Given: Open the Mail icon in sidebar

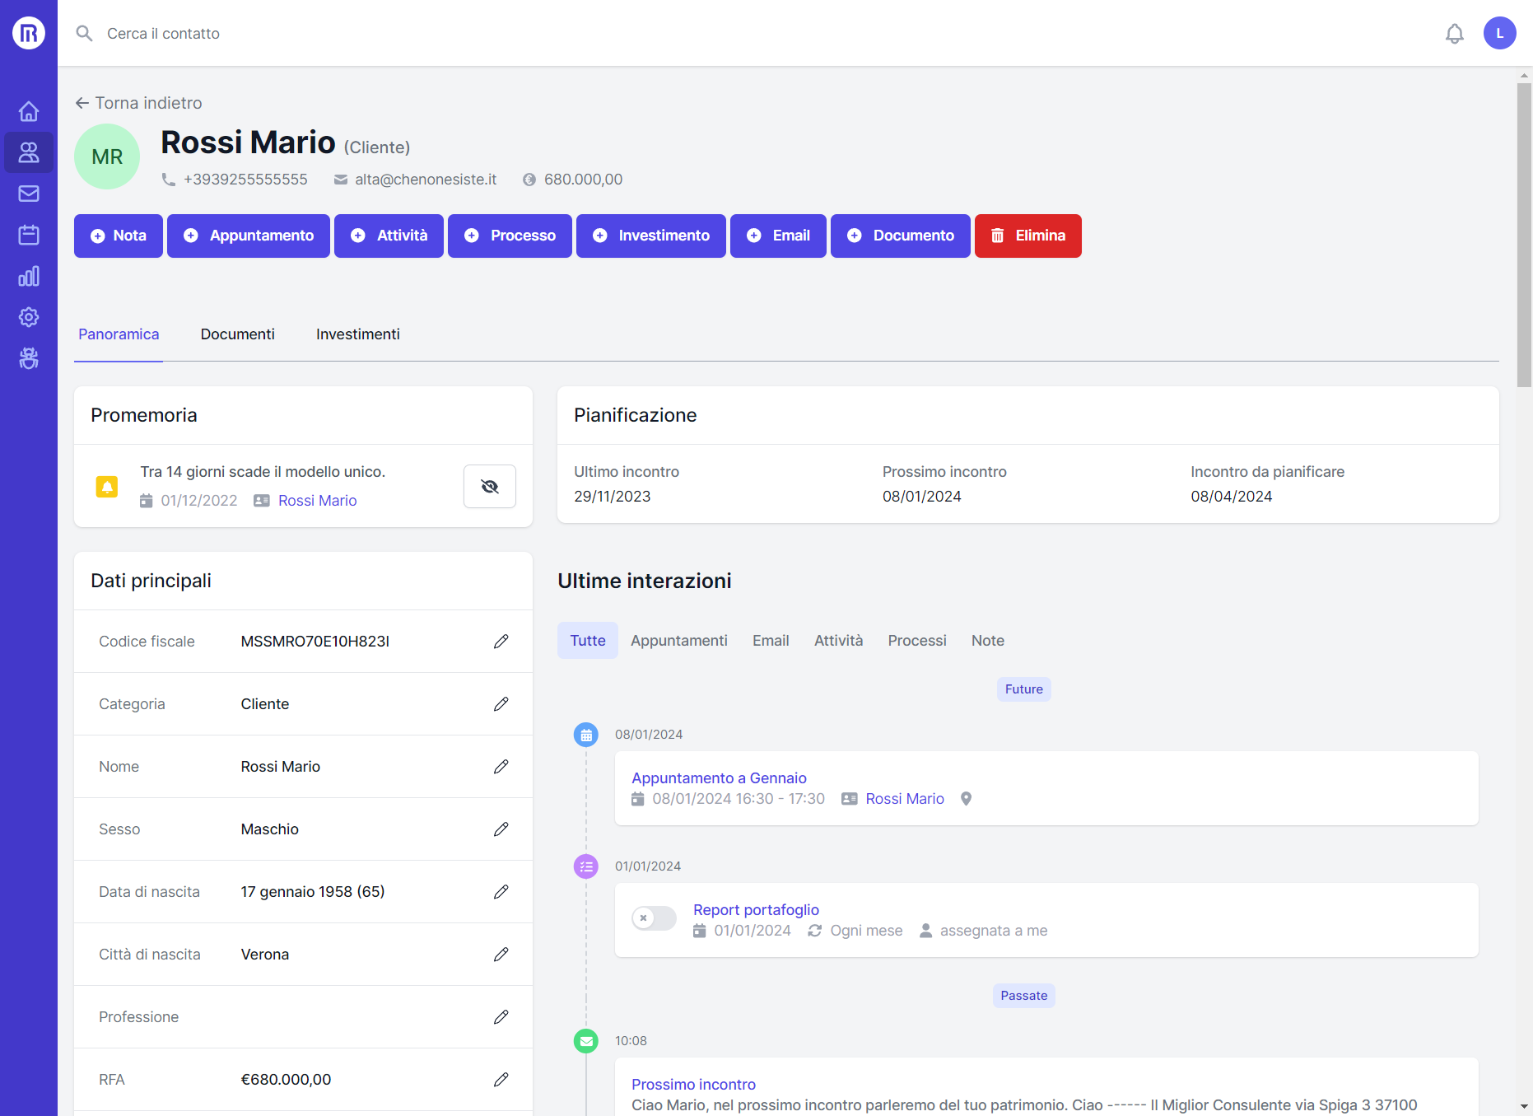Looking at the screenshot, I should [29, 194].
